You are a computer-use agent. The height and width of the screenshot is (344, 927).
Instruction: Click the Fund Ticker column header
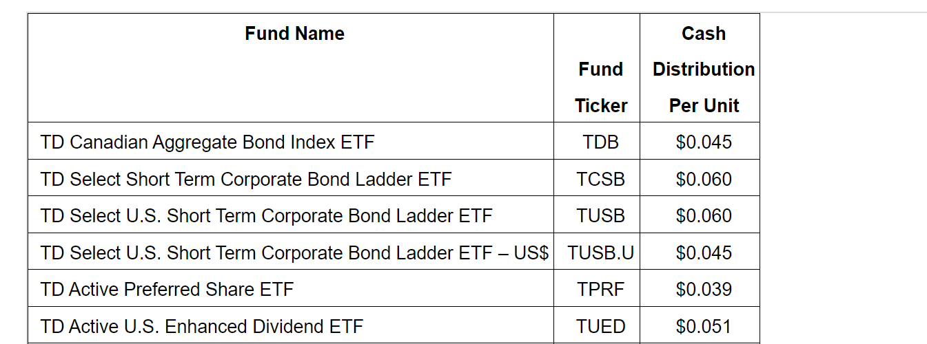[600, 87]
